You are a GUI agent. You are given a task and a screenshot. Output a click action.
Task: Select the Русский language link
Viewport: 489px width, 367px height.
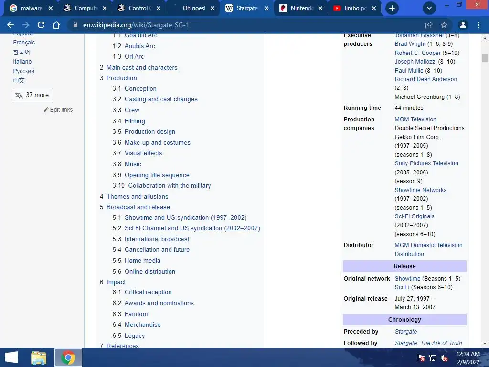click(24, 71)
